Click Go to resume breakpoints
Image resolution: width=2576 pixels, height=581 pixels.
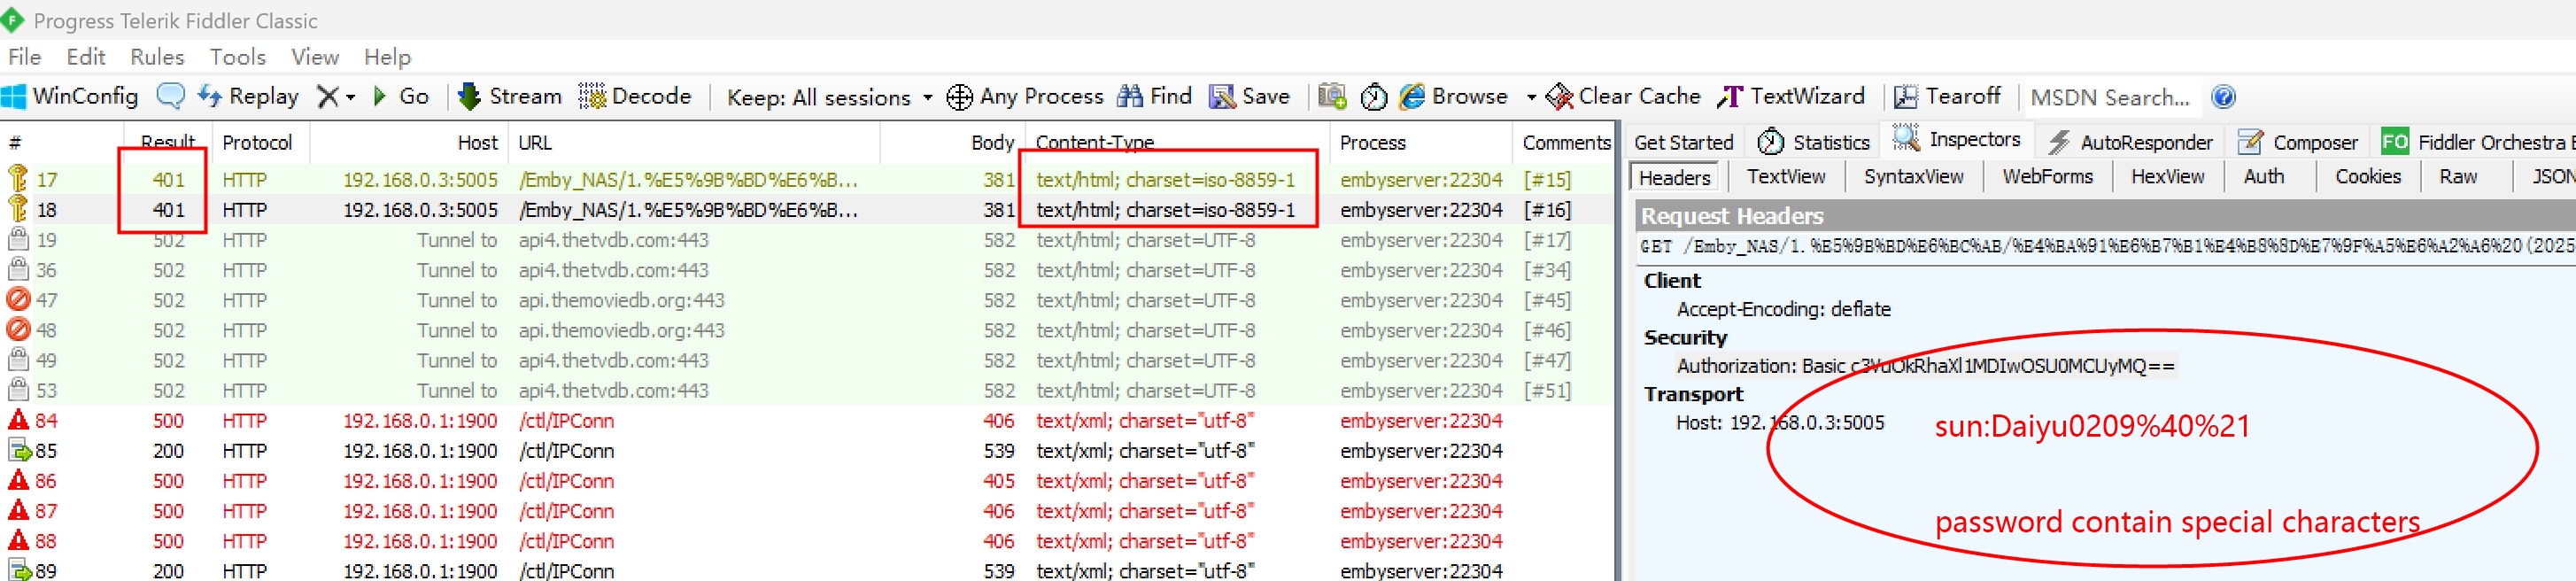pos(400,97)
